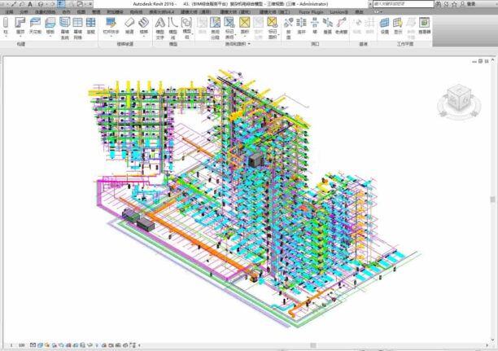The image size is (498, 351).
Task: Select the Curtain Grid (幕墙网格) tool
Action: click(x=78, y=28)
